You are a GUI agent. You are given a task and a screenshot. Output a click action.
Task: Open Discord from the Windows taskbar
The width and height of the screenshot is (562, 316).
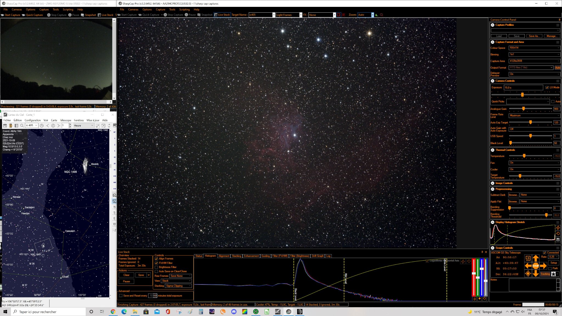234,312
